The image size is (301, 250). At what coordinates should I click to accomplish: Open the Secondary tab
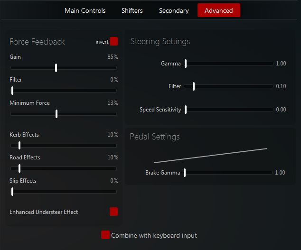[x=174, y=10]
